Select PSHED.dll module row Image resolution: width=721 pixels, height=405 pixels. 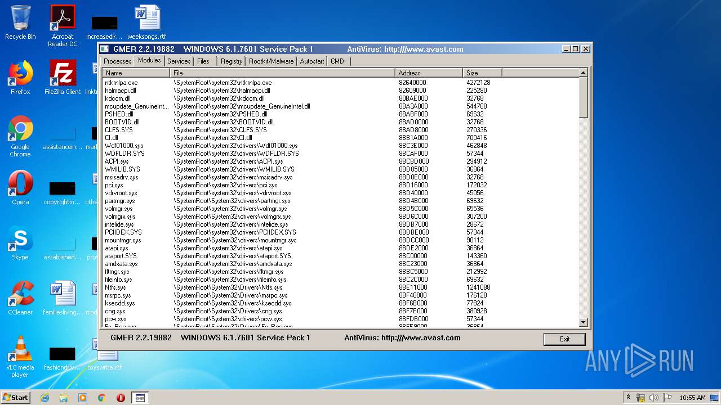(341, 114)
